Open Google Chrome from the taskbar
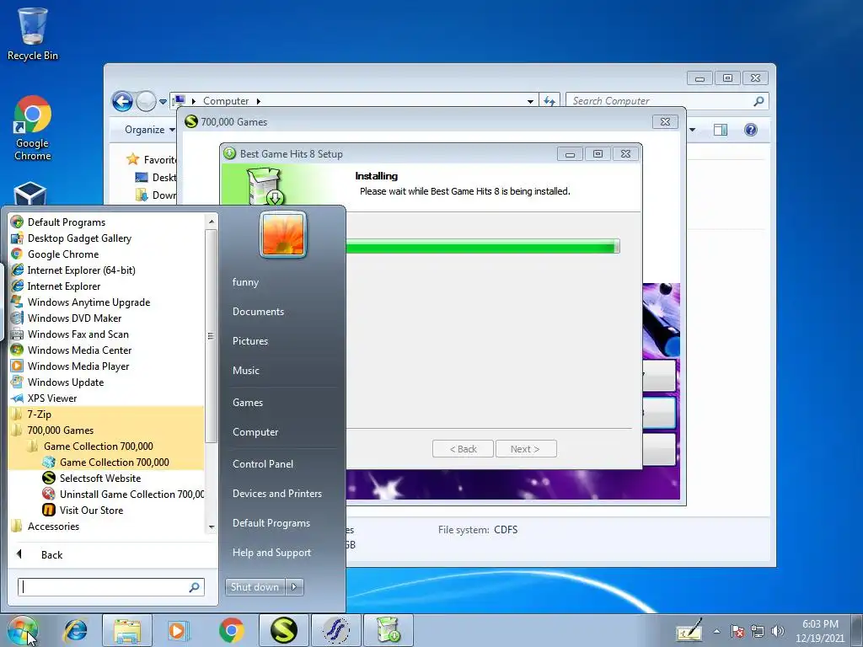This screenshot has width=863, height=647. tap(231, 630)
